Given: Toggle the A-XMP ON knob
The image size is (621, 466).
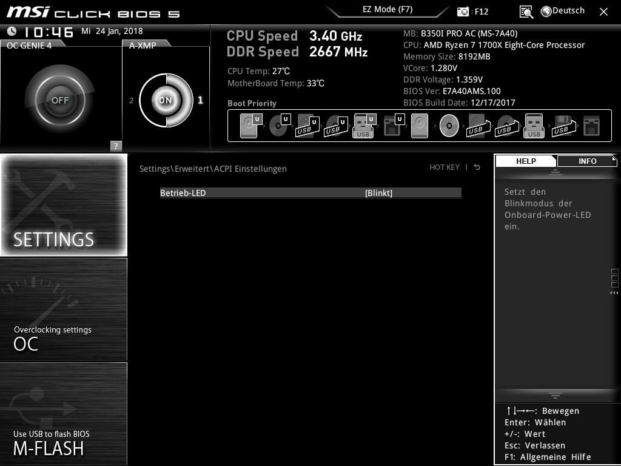Looking at the screenshot, I should coord(166,100).
